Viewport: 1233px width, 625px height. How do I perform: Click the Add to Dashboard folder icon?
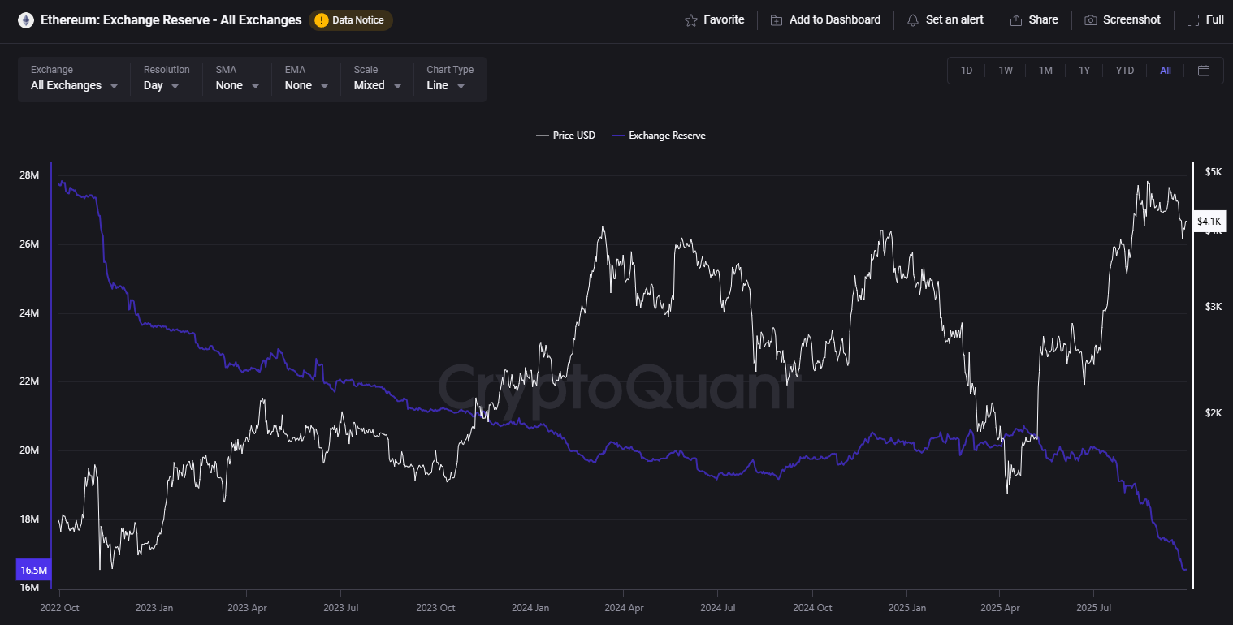point(777,20)
